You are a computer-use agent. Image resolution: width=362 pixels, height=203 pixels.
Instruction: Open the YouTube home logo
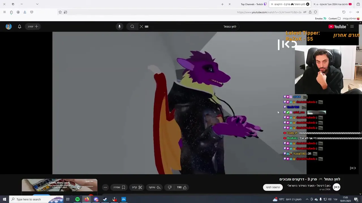tap(337, 27)
